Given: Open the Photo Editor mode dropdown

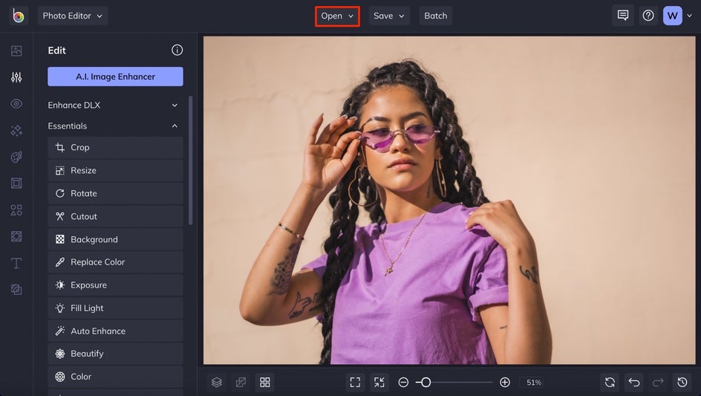Looking at the screenshot, I should click(x=73, y=16).
